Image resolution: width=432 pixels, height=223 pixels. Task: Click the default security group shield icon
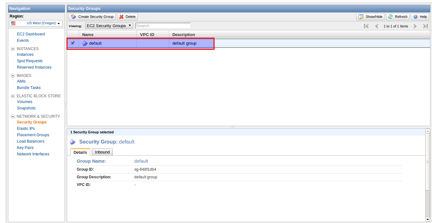click(x=85, y=43)
